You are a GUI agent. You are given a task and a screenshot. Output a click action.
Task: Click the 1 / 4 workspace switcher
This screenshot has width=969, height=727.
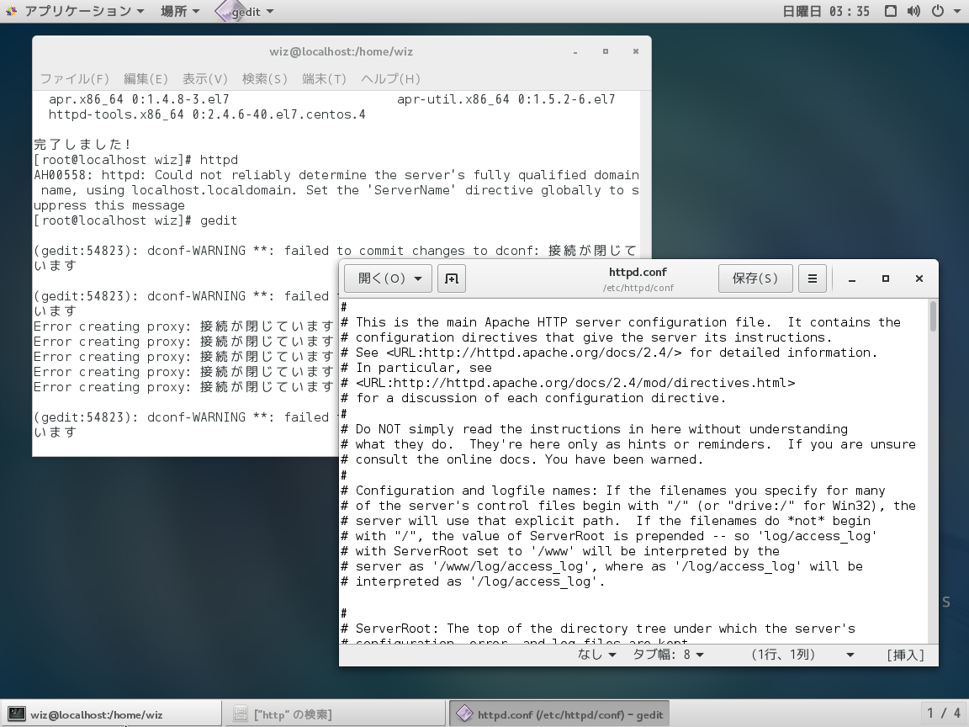[944, 714]
